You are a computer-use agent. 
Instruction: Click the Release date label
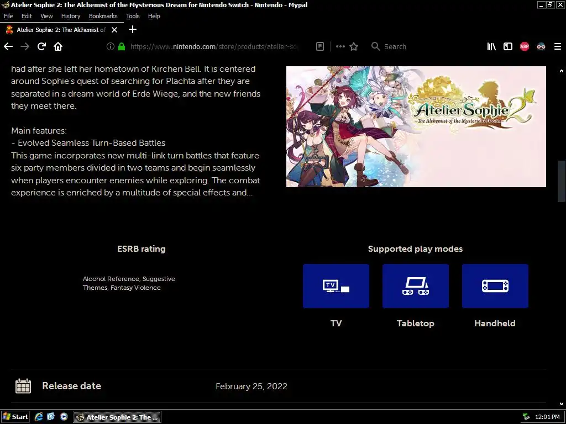coord(72,386)
